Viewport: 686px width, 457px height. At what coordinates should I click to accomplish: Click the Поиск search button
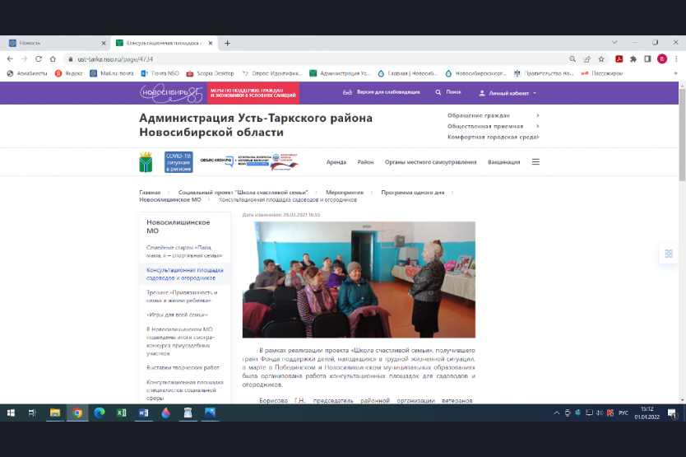pos(448,92)
